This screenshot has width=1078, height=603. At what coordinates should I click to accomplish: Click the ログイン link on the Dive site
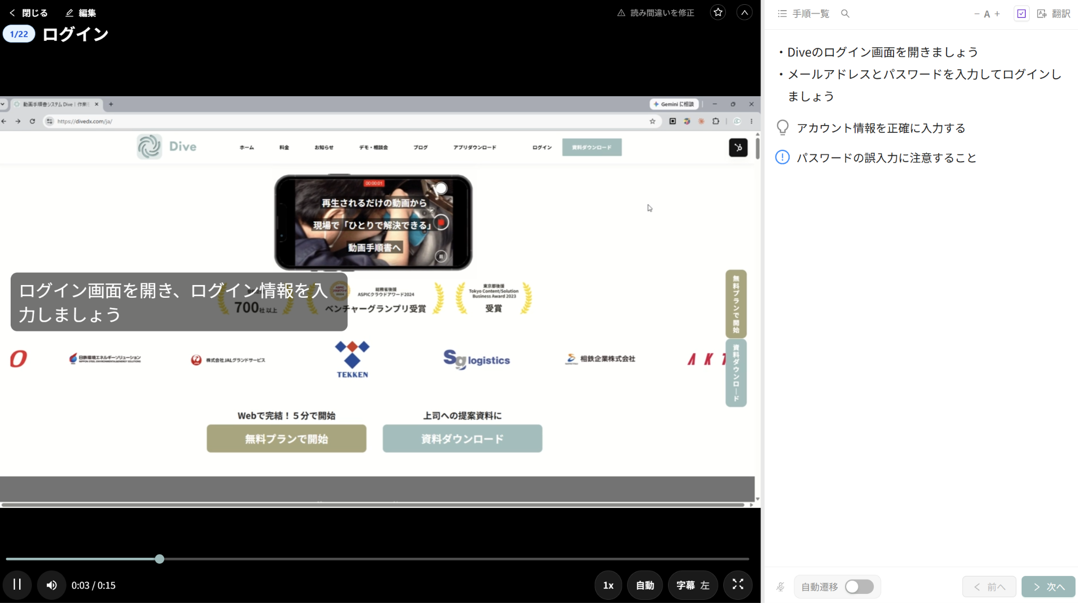coord(542,147)
